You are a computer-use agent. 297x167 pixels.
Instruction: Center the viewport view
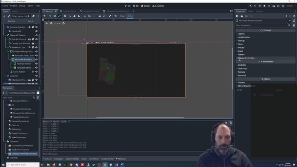(46, 23)
